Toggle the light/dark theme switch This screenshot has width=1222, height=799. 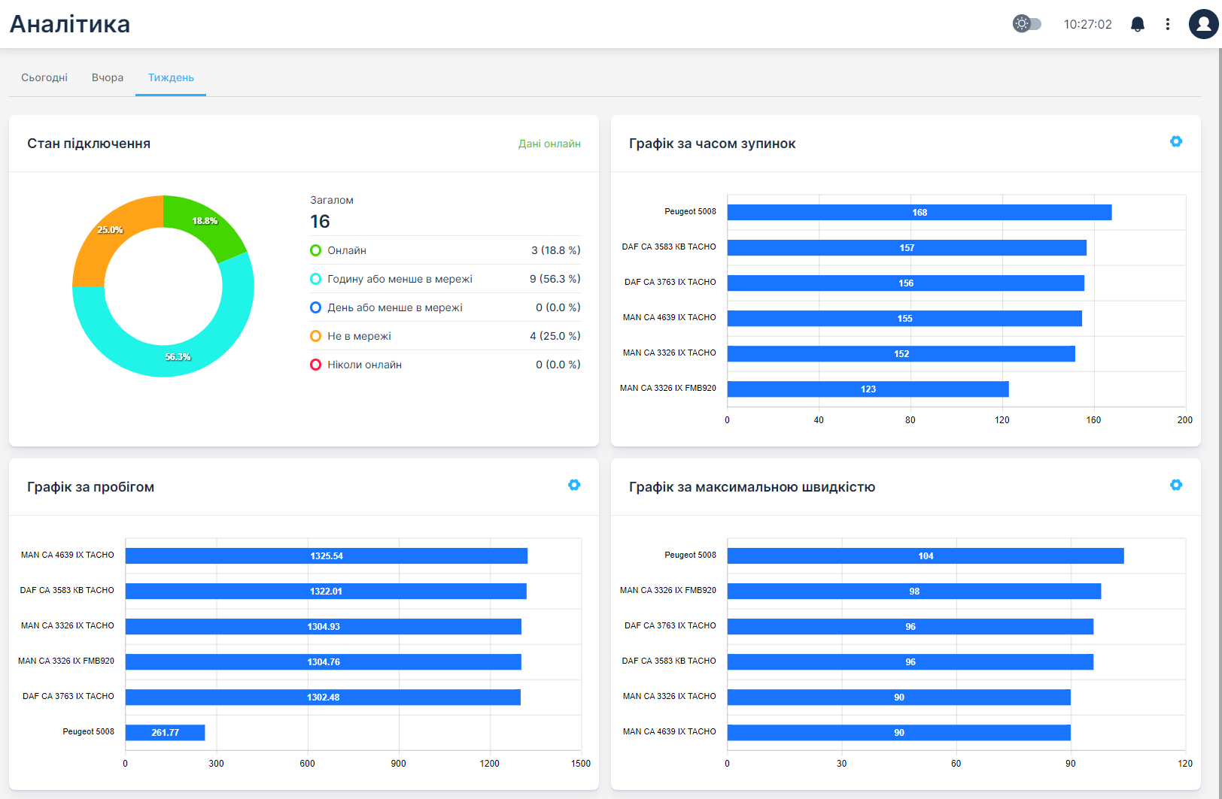pos(1026,24)
